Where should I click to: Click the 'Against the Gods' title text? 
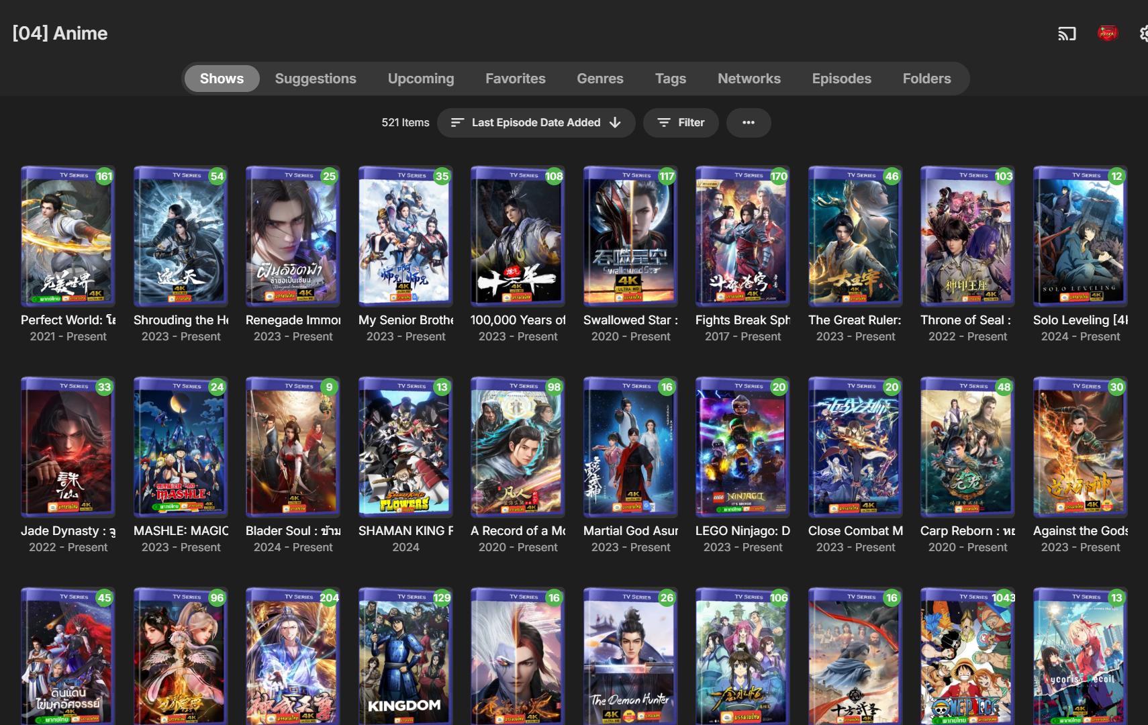(1080, 531)
